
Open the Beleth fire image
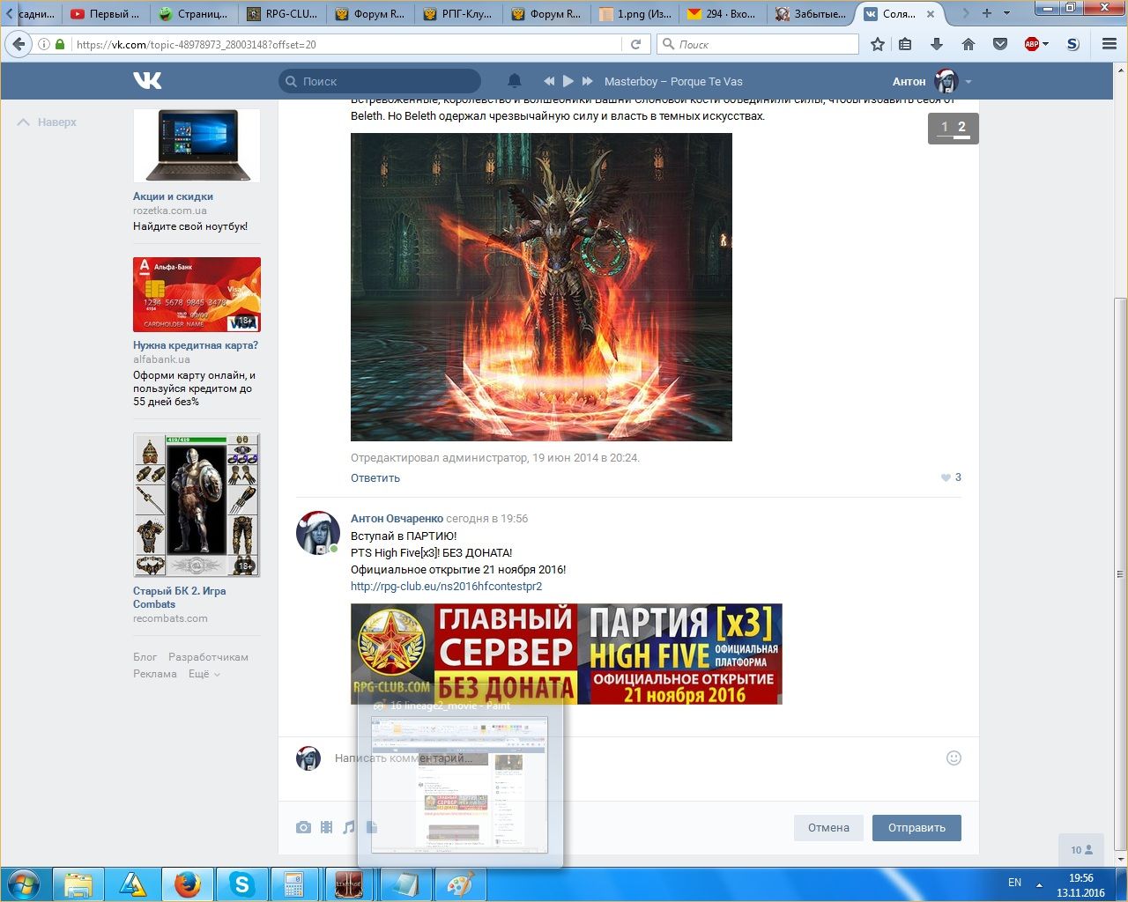541,287
